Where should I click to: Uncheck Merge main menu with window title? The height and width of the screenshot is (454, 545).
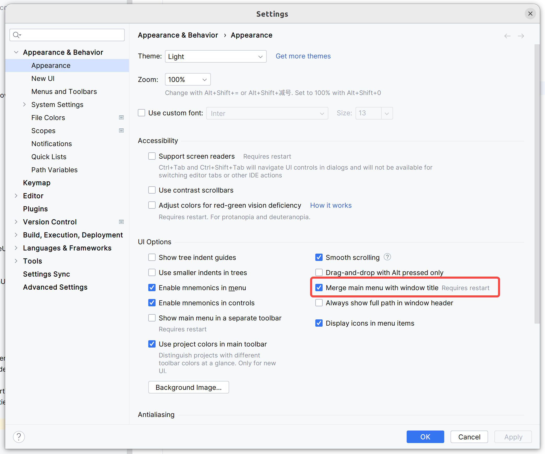pyautogui.click(x=319, y=288)
